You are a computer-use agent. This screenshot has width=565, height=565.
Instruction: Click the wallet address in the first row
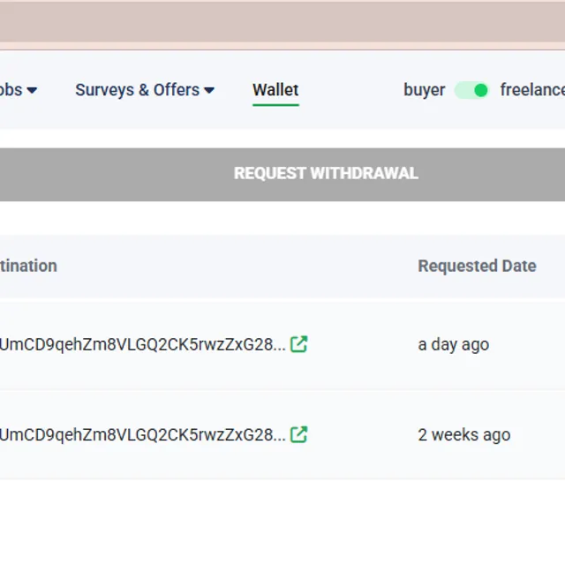141,344
